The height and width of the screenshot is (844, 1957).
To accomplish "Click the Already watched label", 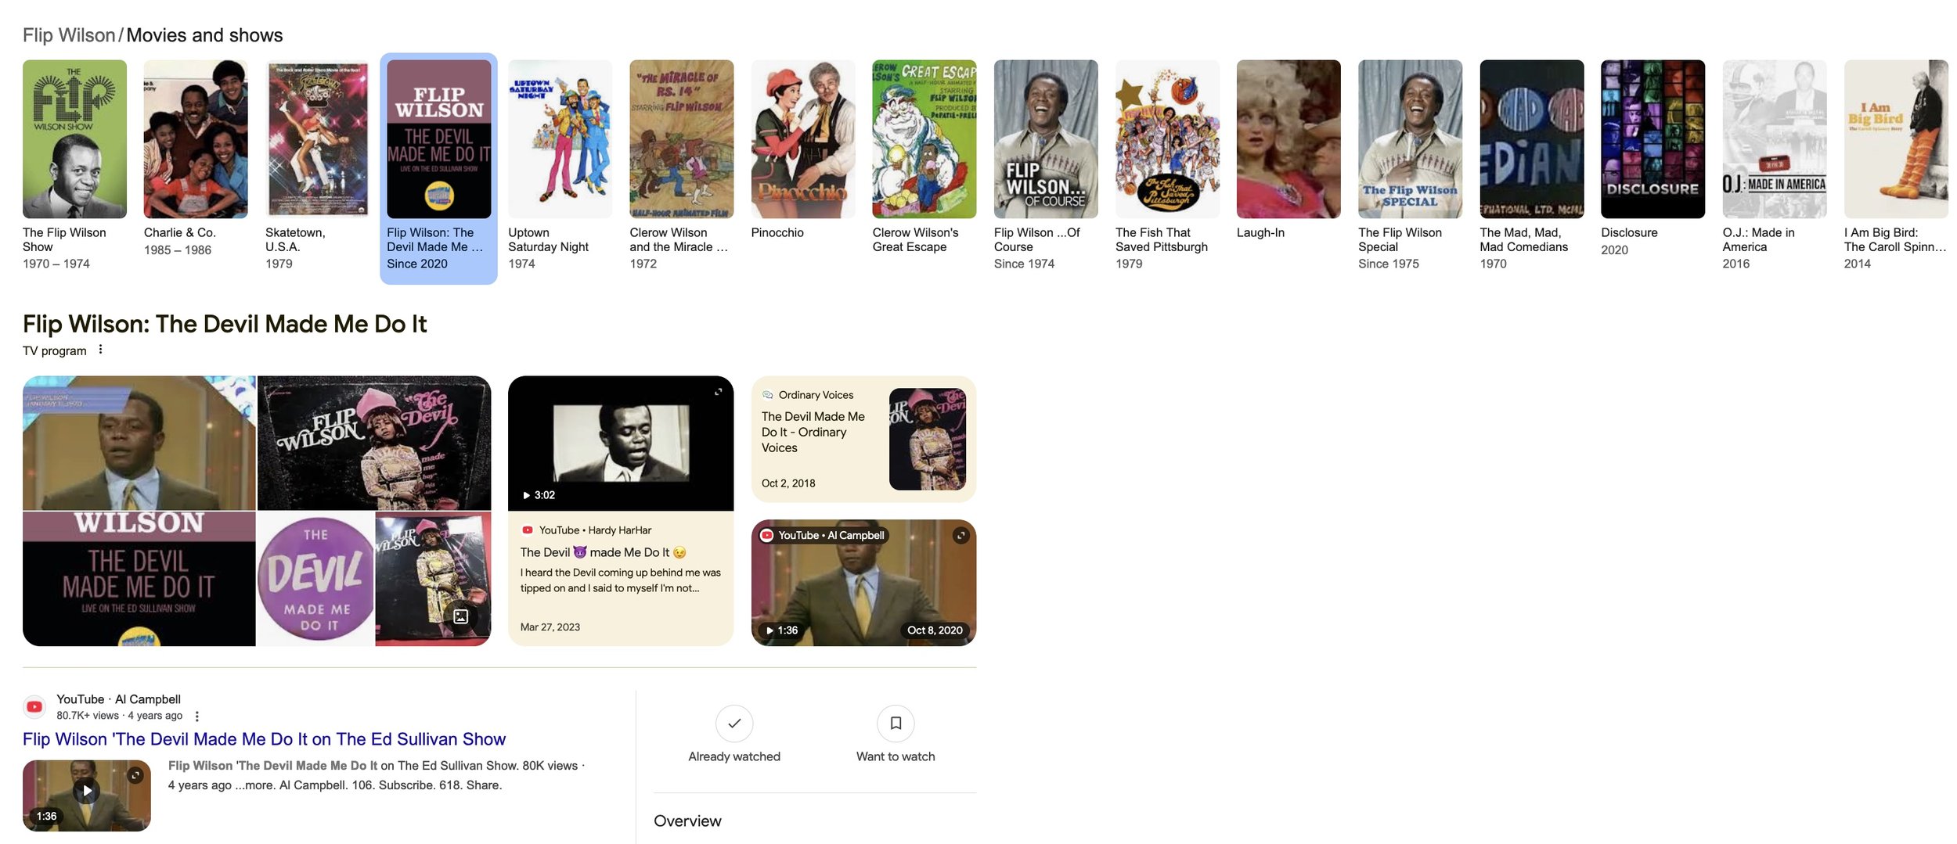I will [x=733, y=756].
